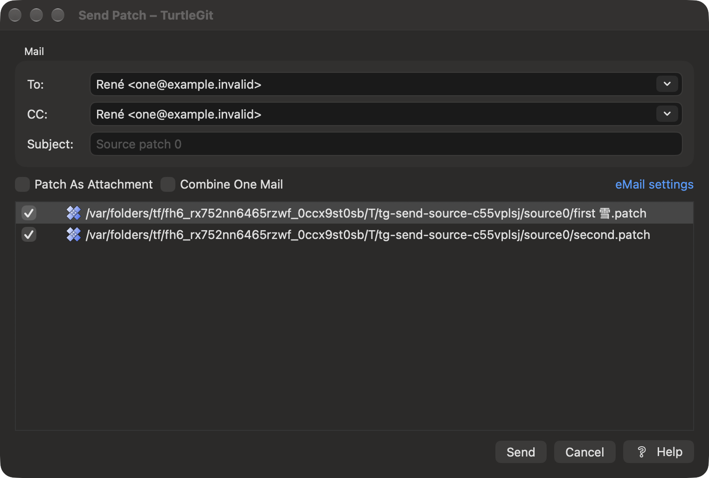The width and height of the screenshot is (709, 478).
Task: Close the Send Patch window
Action: tap(15, 15)
